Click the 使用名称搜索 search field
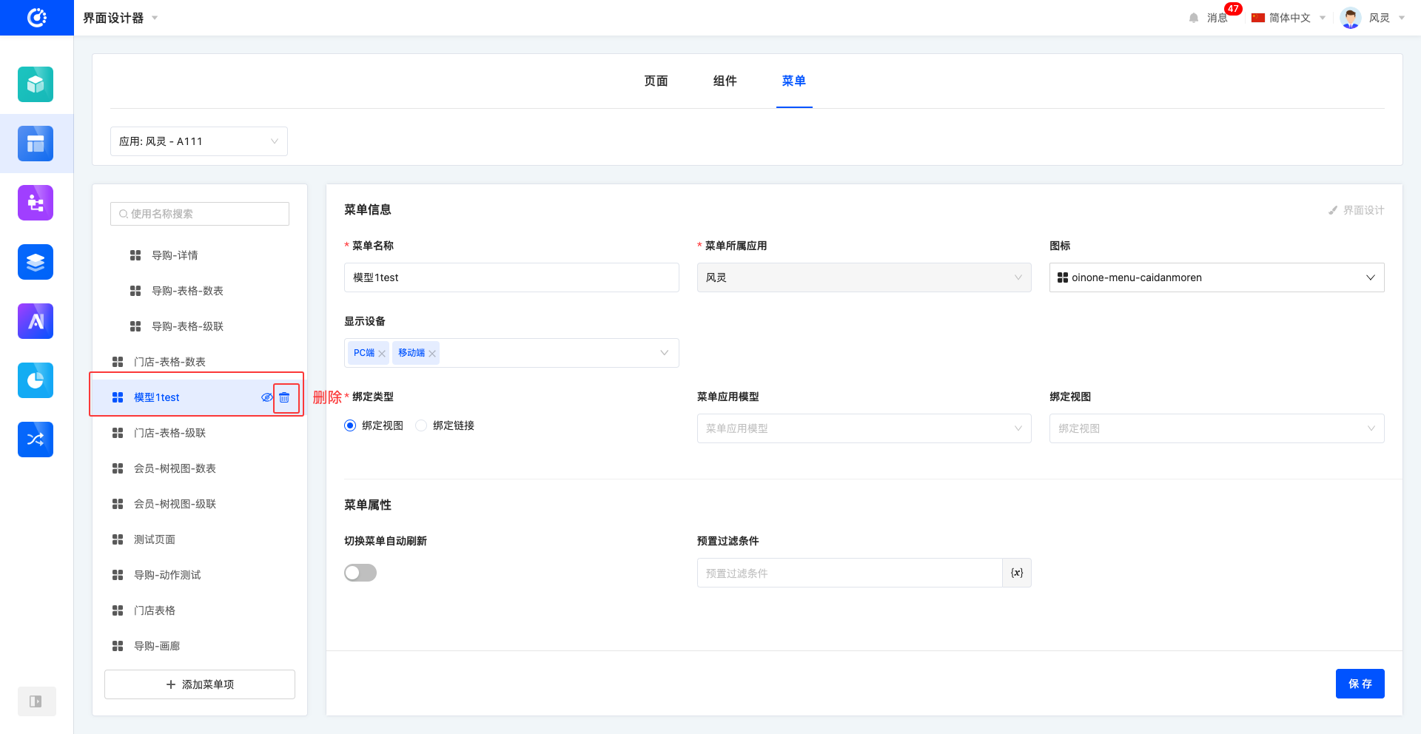 point(200,214)
